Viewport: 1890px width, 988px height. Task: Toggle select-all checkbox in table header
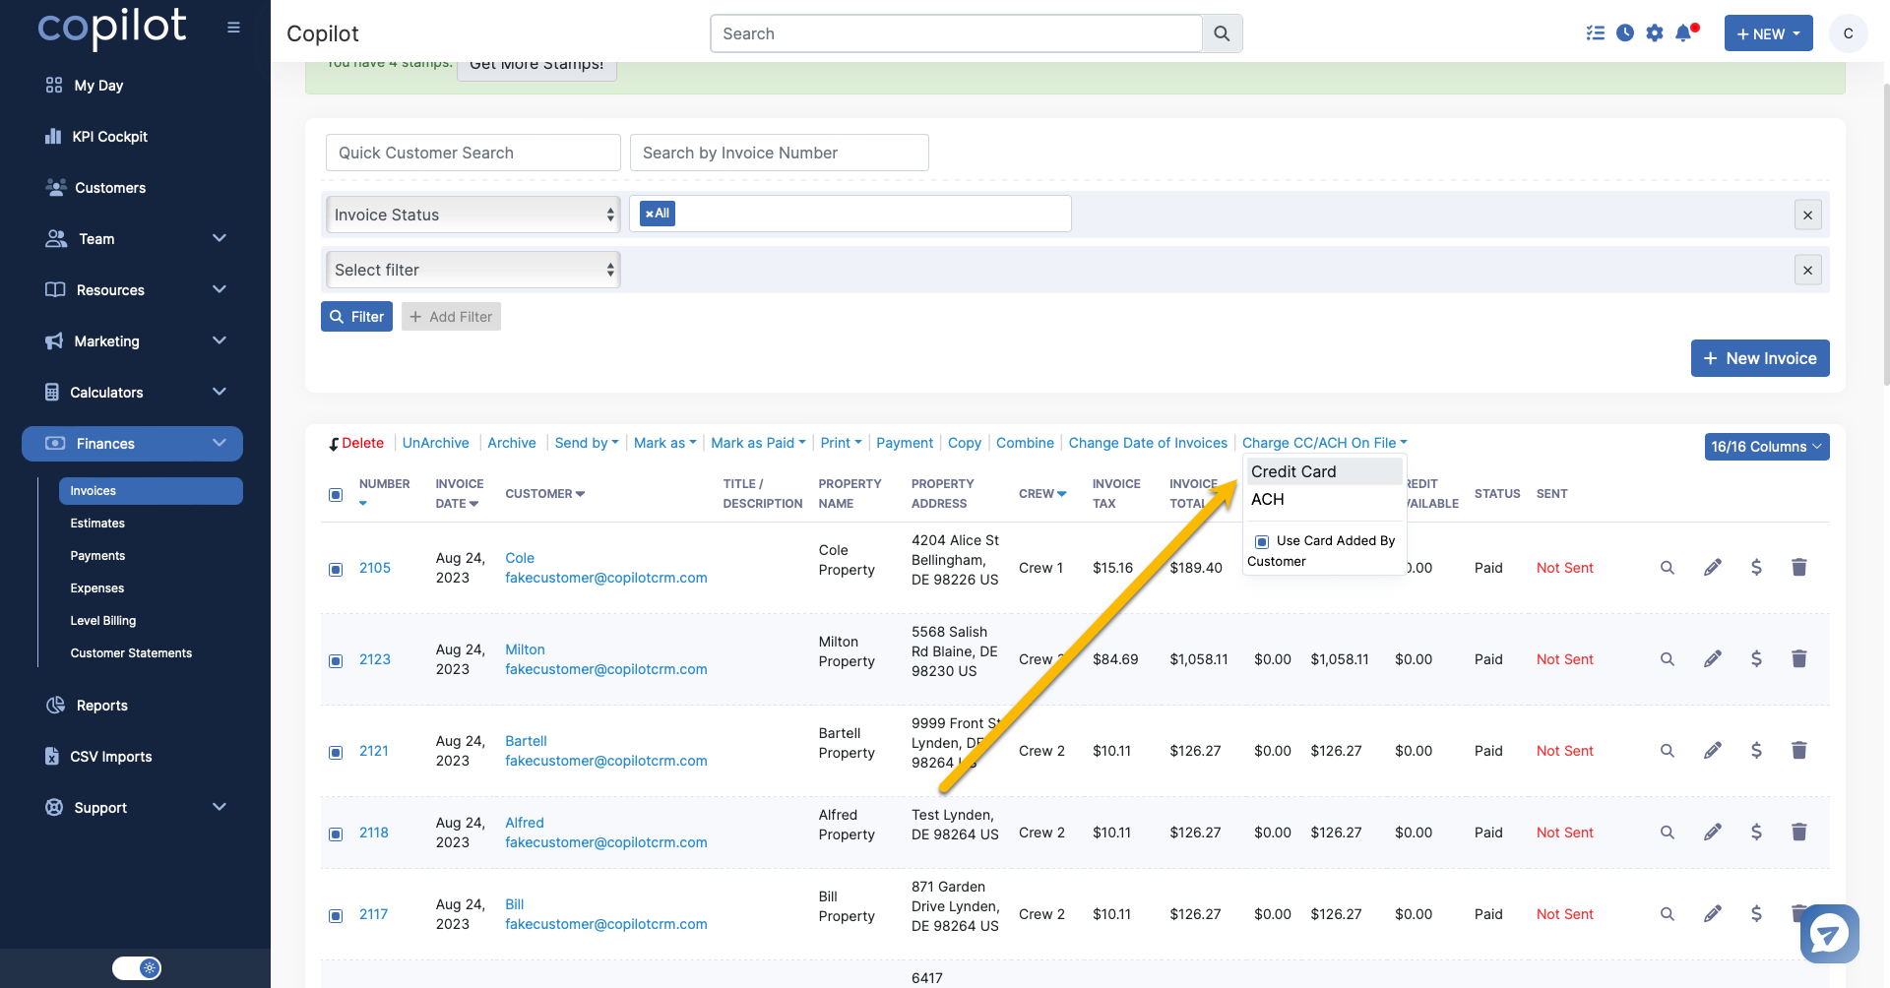click(336, 494)
